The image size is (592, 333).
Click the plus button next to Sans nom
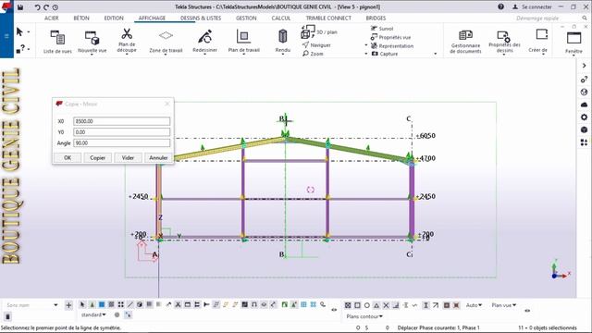click(x=68, y=305)
